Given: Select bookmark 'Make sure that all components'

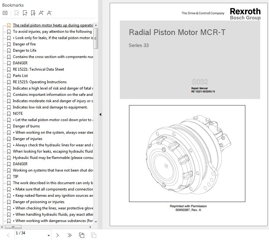Looking at the screenshot, I should (x=53, y=190).
